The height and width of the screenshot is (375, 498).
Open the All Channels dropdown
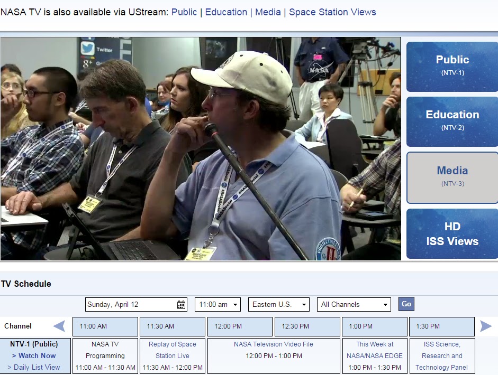[354, 305]
